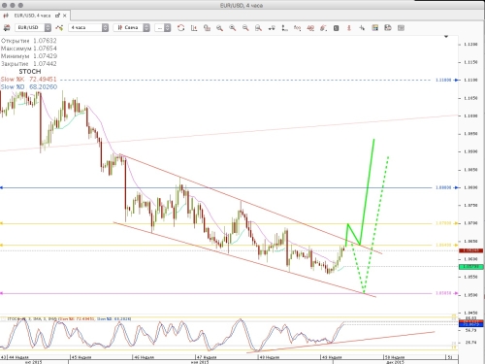Click the red downward arrow toolbar icon

coord(349,28)
